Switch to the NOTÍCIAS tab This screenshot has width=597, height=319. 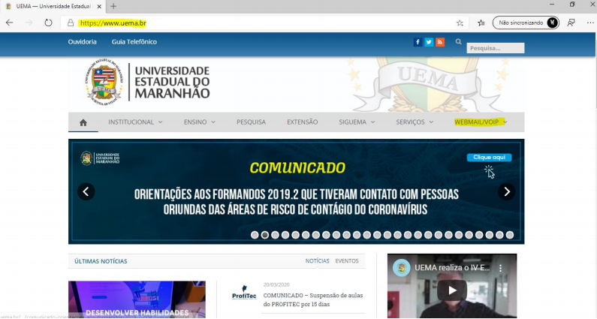pos(317,260)
